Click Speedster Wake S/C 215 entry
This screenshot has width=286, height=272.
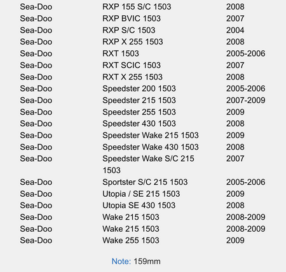[148, 159]
